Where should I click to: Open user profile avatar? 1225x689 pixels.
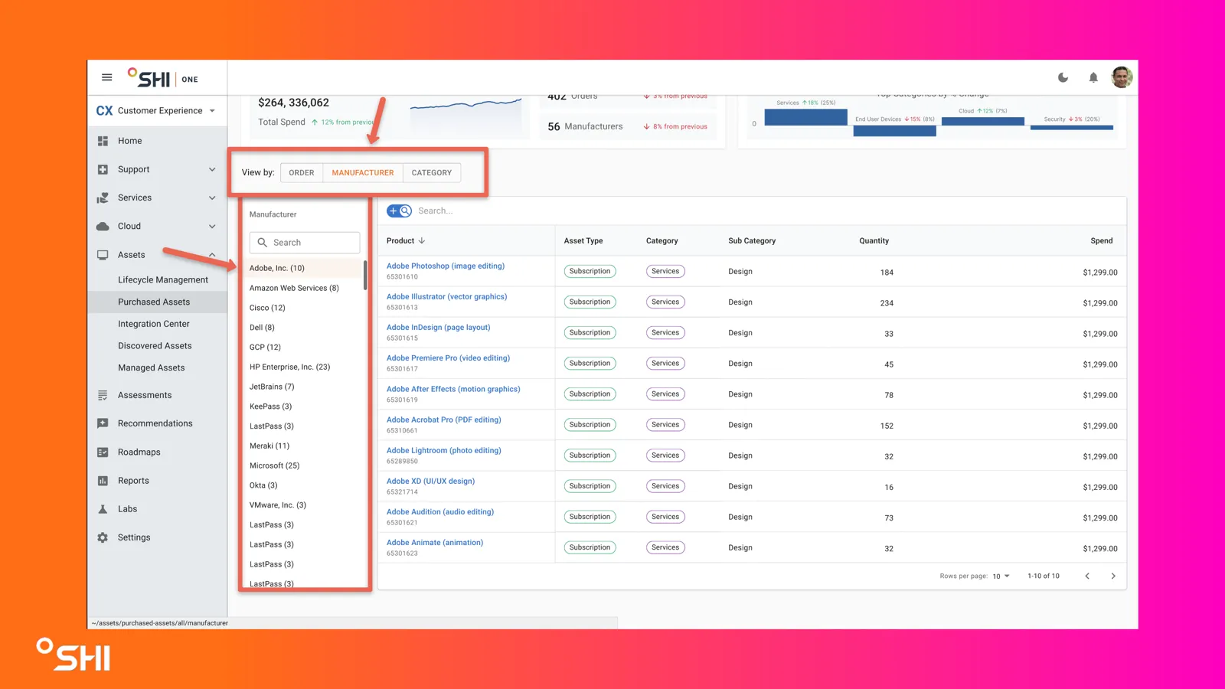pos(1122,77)
